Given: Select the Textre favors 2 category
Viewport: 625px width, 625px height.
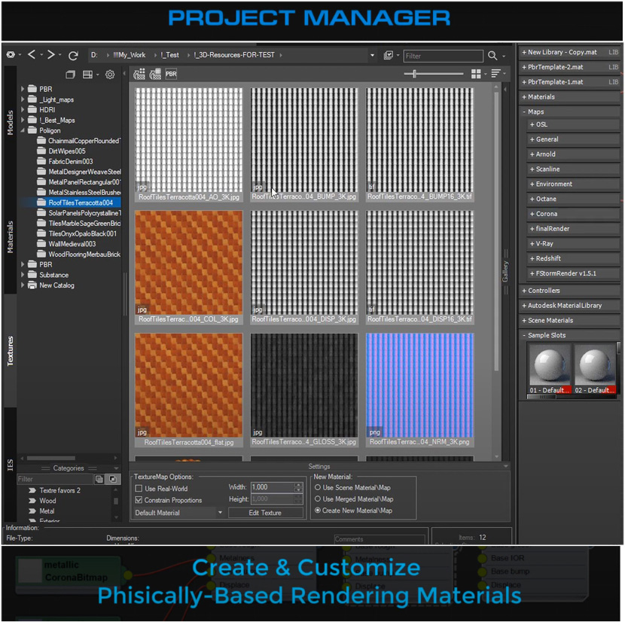Looking at the screenshot, I should pos(59,490).
